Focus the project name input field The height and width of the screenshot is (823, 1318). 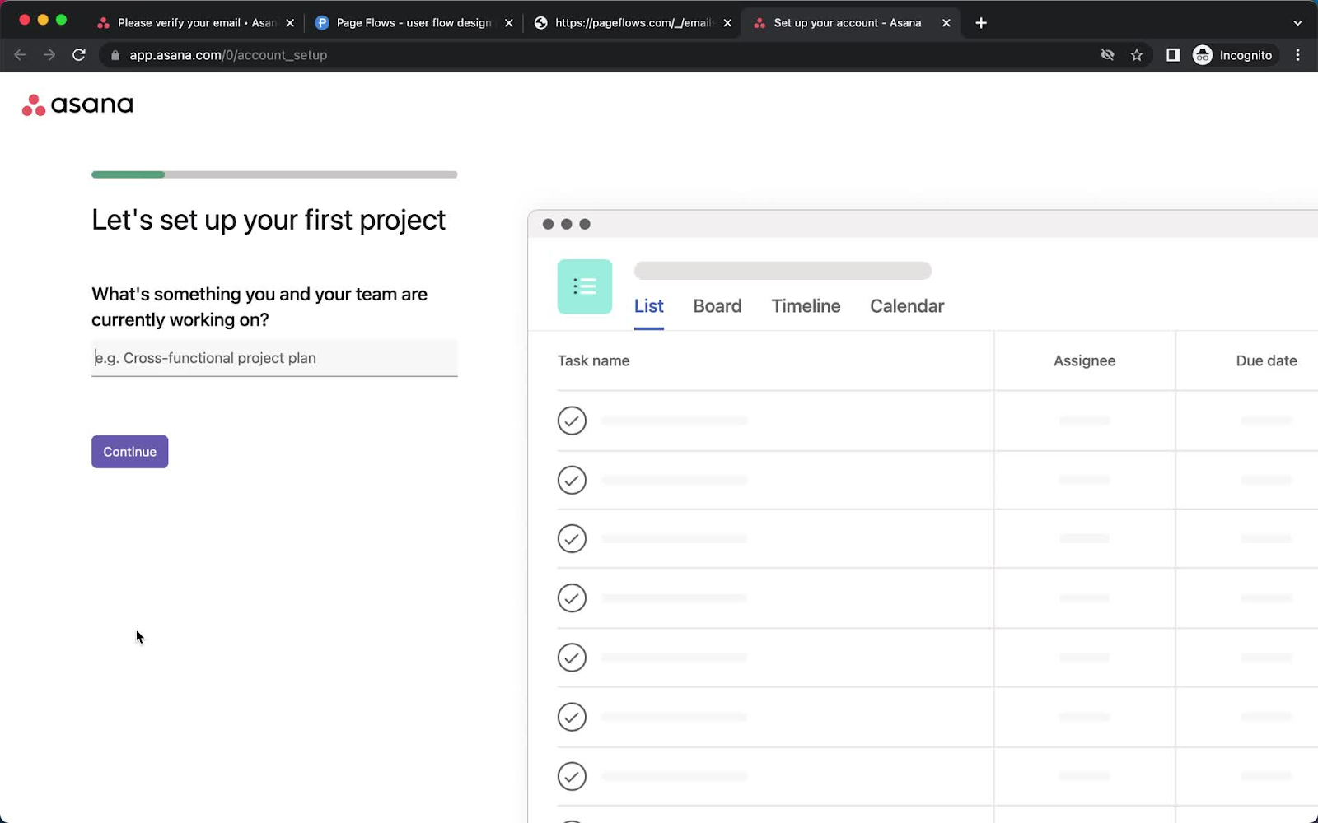coord(274,358)
